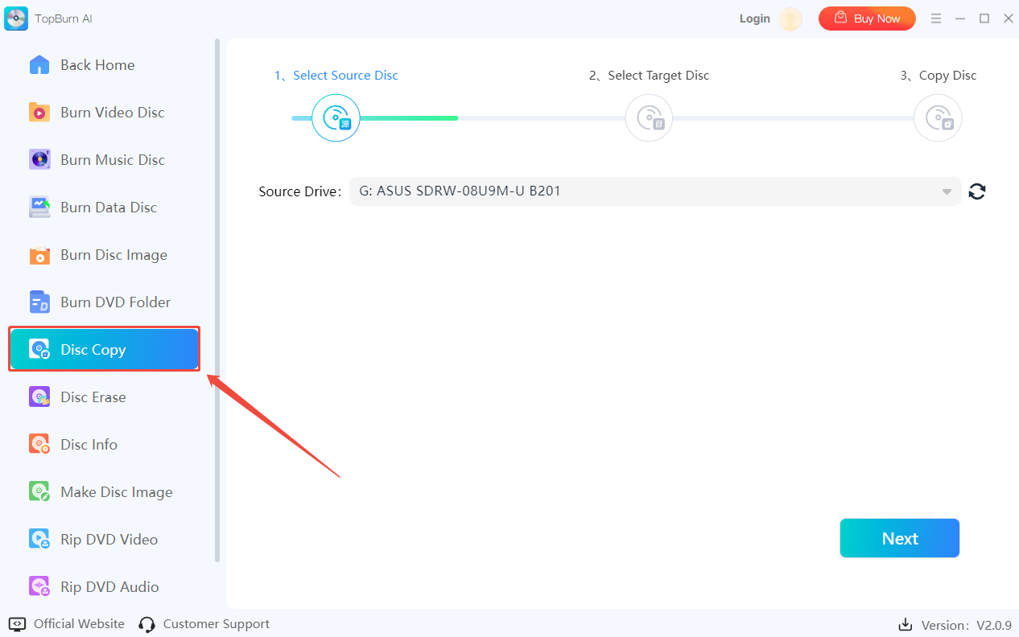Click the Buy Now button
The image size is (1019, 637).
867,18
